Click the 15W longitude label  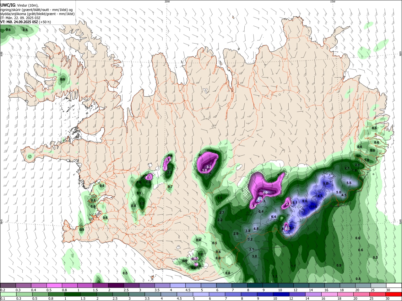click(333, 2)
